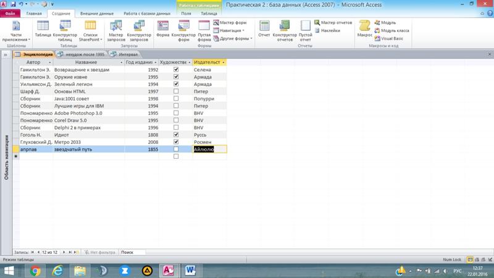494x278 pixels.
Task: Switch to Внешние данные ribbon tab
Action: [97, 14]
